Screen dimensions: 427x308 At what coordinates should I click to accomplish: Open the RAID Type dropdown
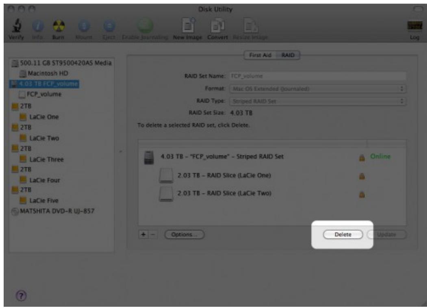point(318,101)
